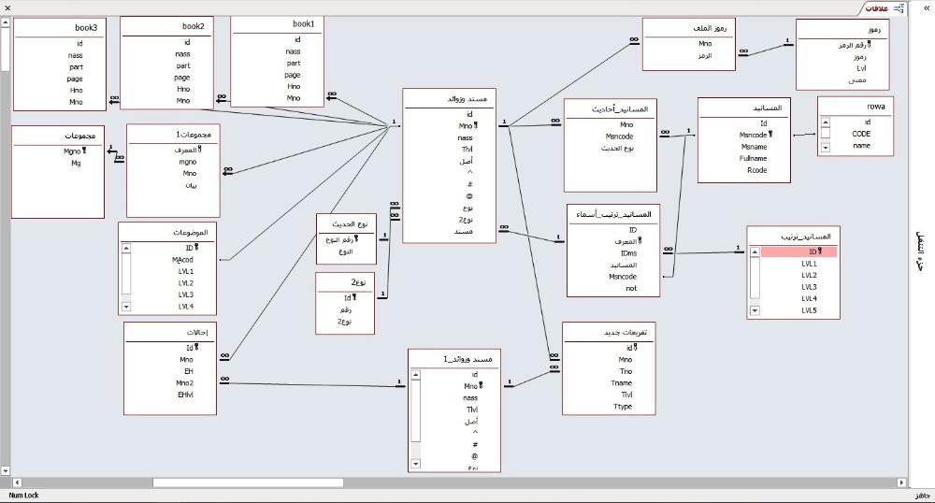Viewport: 935px width, 503px height.
Task: Select the CODE field in rowa
Action: [x=861, y=134]
